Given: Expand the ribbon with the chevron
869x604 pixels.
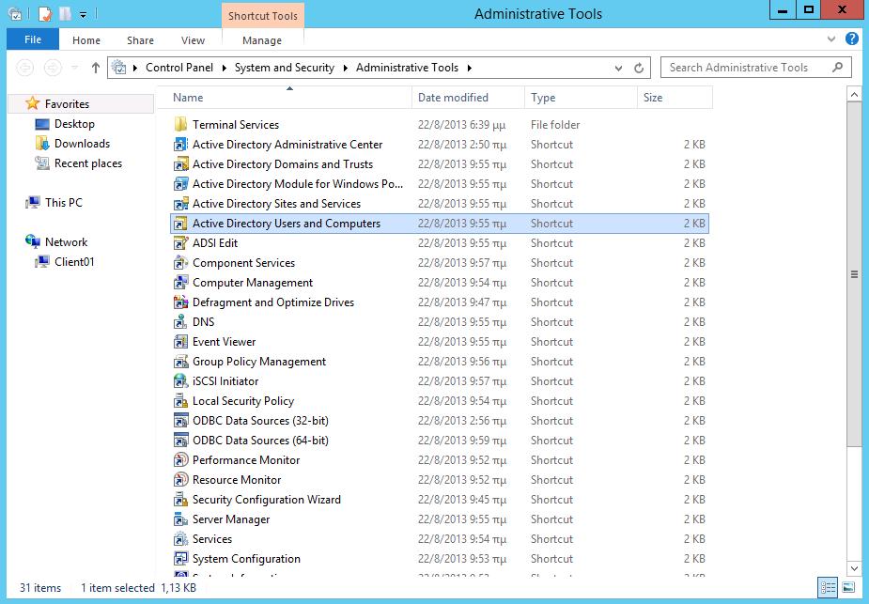Looking at the screenshot, I should point(830,39).
